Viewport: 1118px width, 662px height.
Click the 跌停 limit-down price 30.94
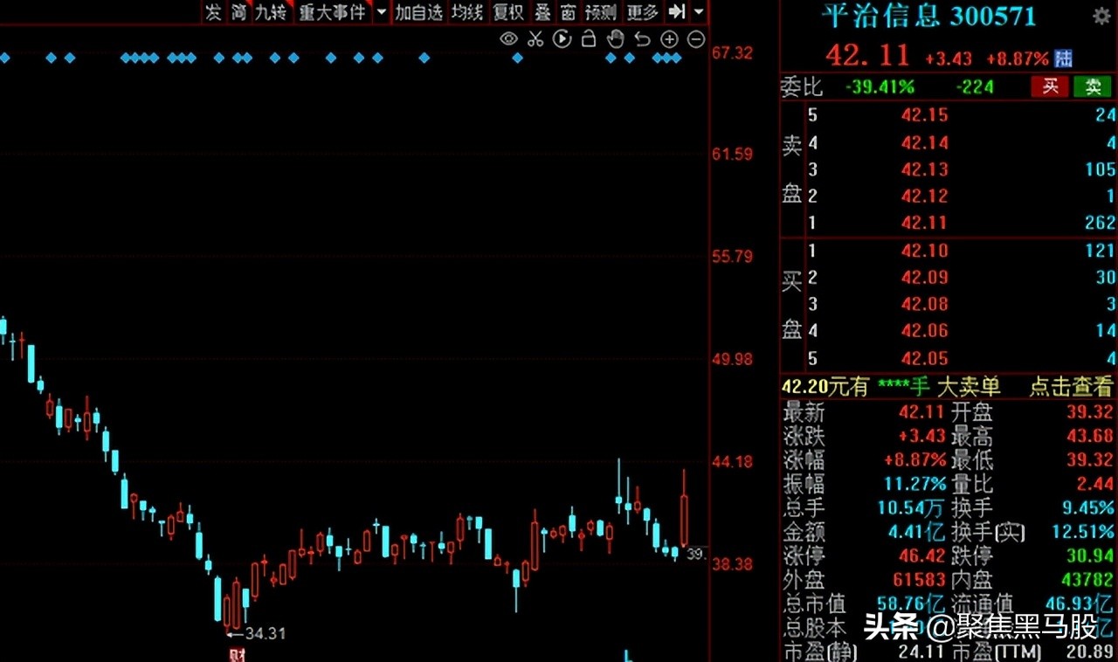(x=1090, y=555)
